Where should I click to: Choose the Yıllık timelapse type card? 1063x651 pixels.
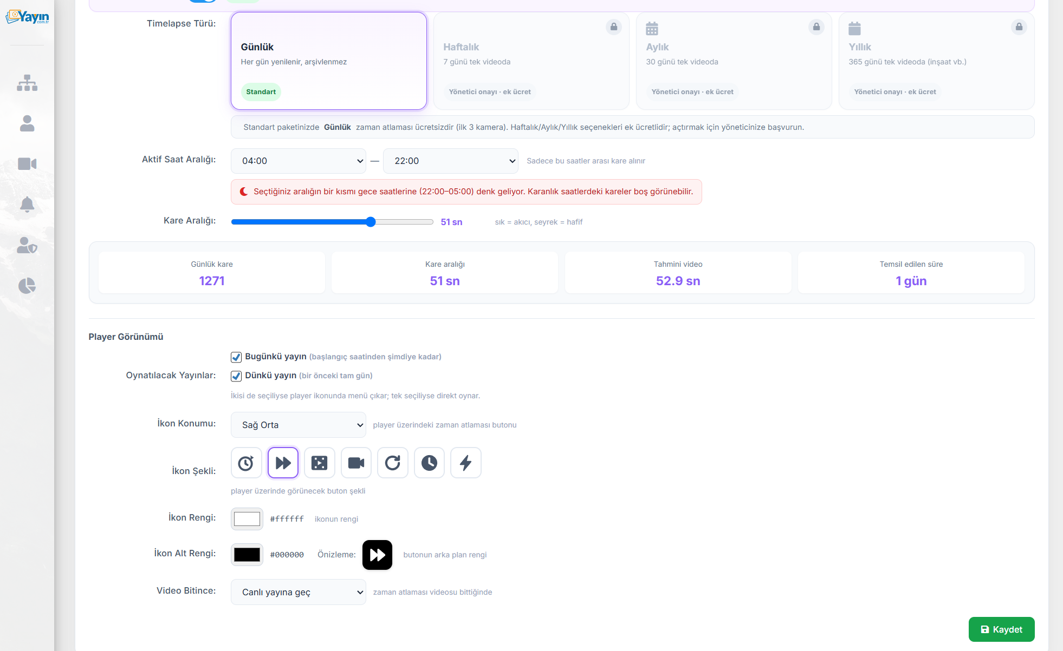point(937,61)
